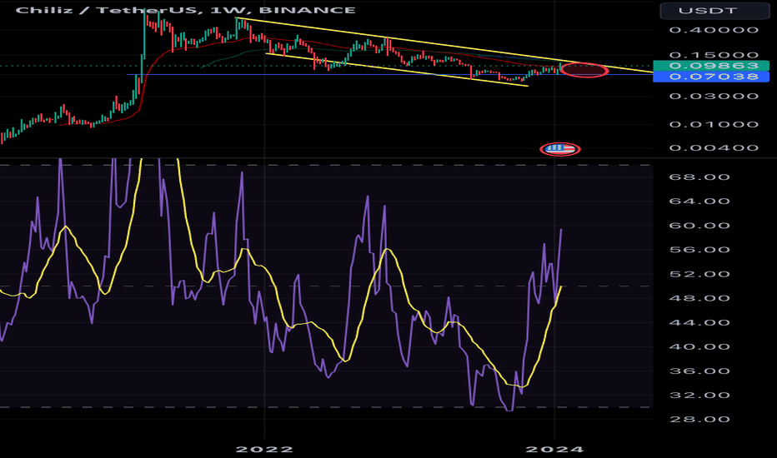Click the US flag event marker icon
This screenshot has height=458, width=777.
click(x=560, y=148)
